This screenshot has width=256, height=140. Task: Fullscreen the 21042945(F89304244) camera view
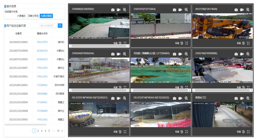[x=125, y=88]
